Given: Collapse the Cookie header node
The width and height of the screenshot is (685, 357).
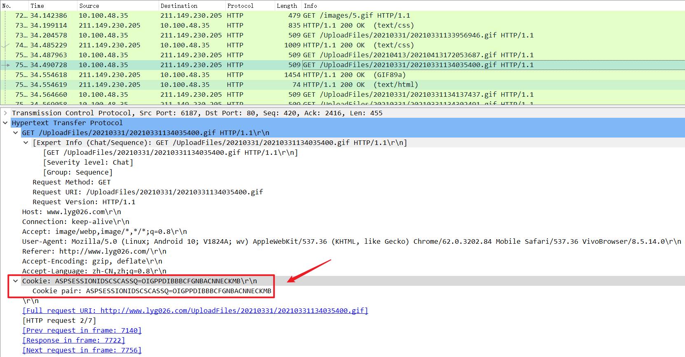Looking at the screenshot, I should 16,281.
